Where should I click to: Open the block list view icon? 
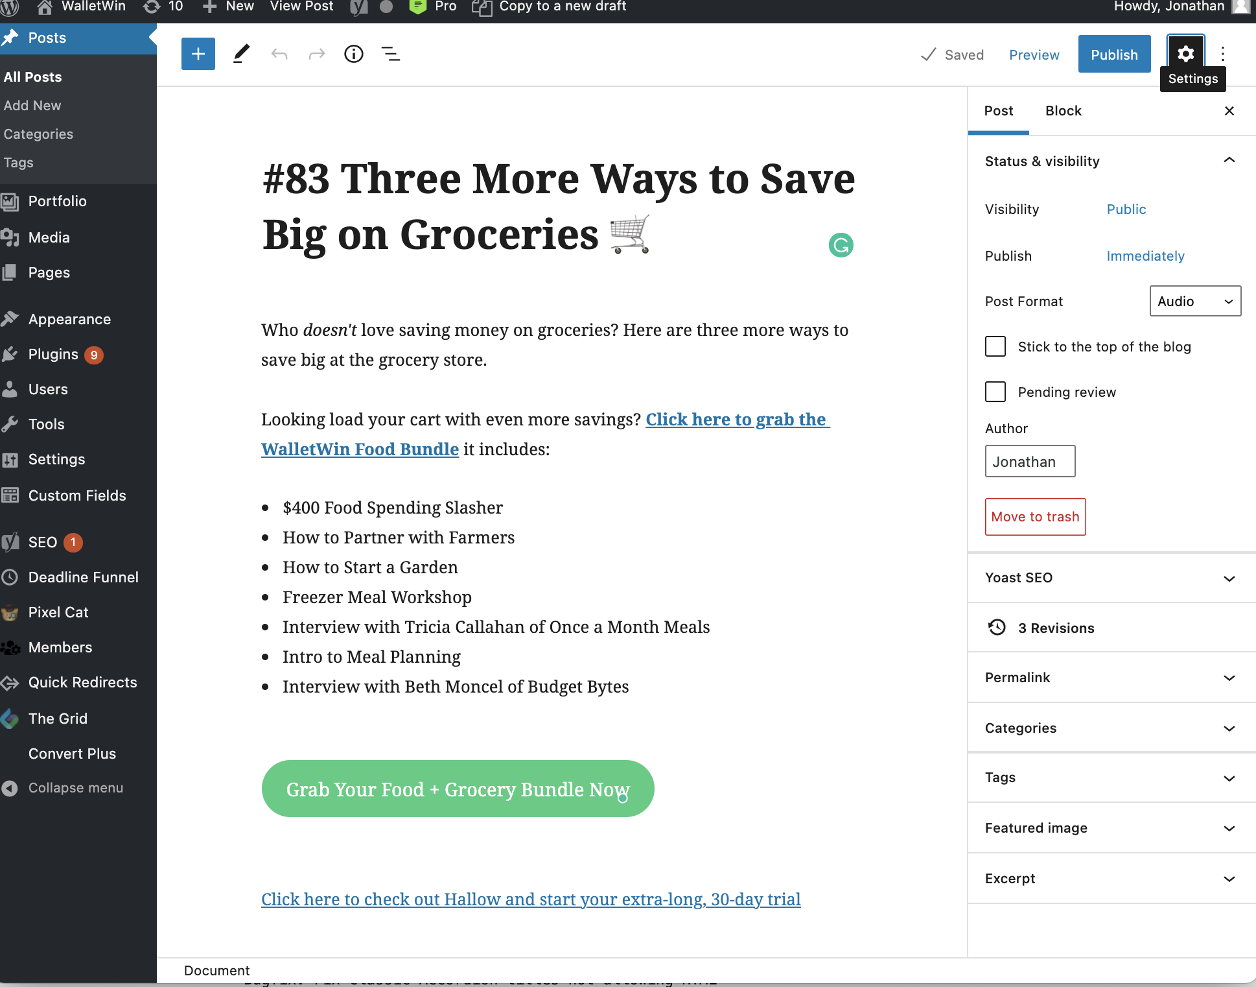click(x=391, y=54)
